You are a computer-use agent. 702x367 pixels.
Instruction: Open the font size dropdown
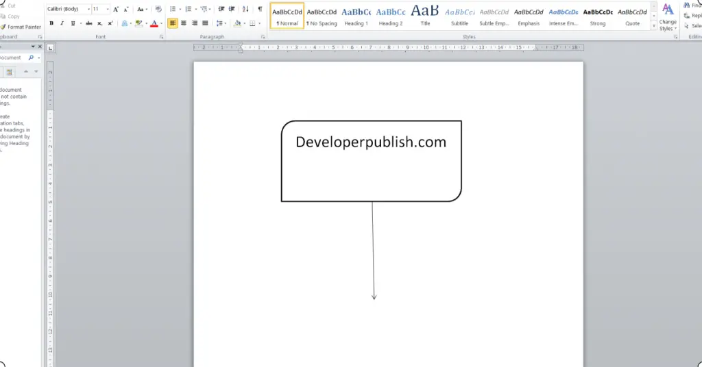coord(108,9)
